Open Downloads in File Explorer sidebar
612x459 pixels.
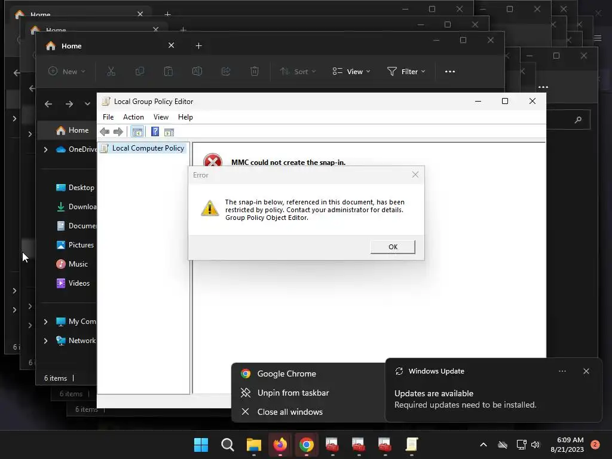point(76,207)
